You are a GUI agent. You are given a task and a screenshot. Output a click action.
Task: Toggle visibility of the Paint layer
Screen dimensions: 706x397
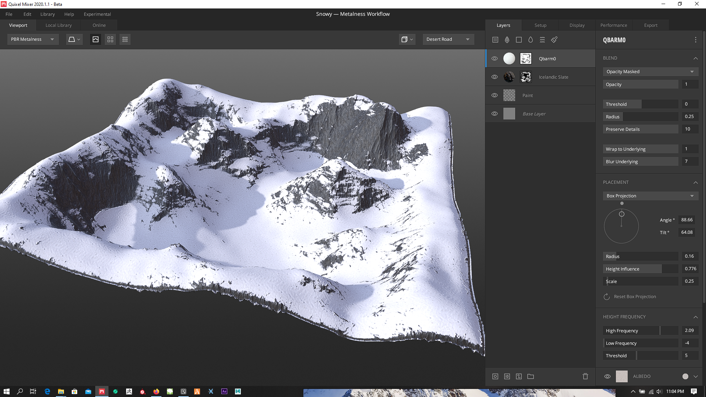click(495, 95)
